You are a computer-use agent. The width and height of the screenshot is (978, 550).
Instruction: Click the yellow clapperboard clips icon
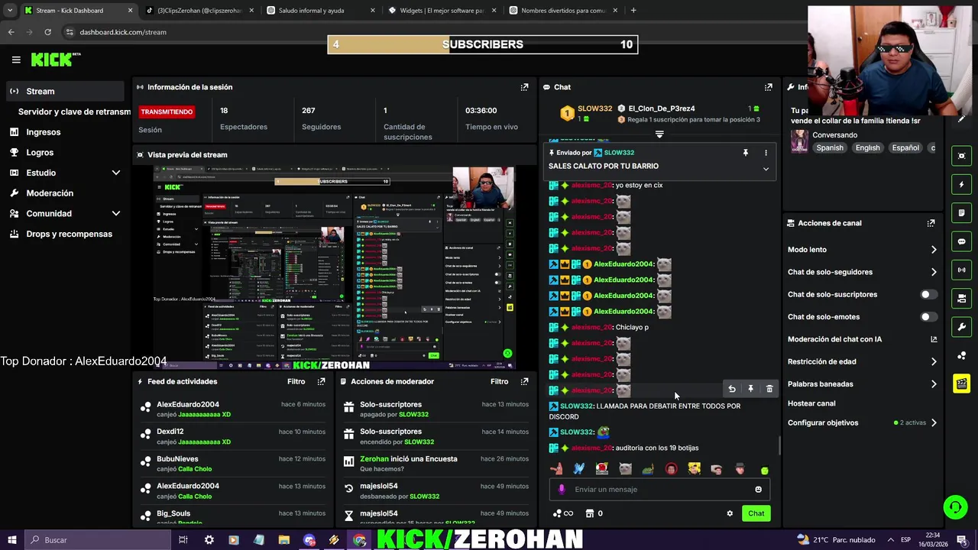point(961,383)
